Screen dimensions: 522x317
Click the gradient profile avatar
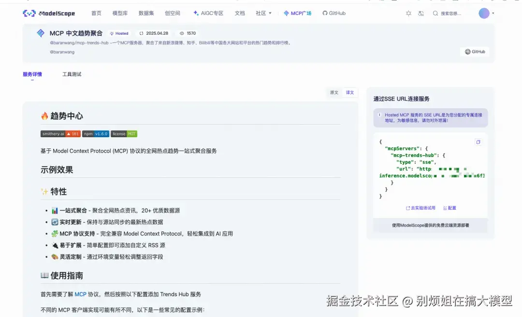[x=485, y=13]
